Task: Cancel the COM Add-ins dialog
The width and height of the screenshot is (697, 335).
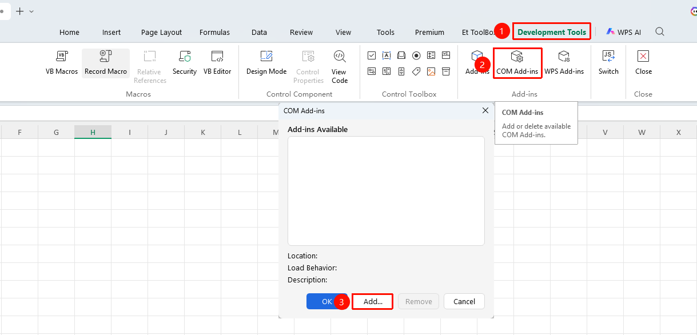Action: pyautogui.click(x=464, y=301)
